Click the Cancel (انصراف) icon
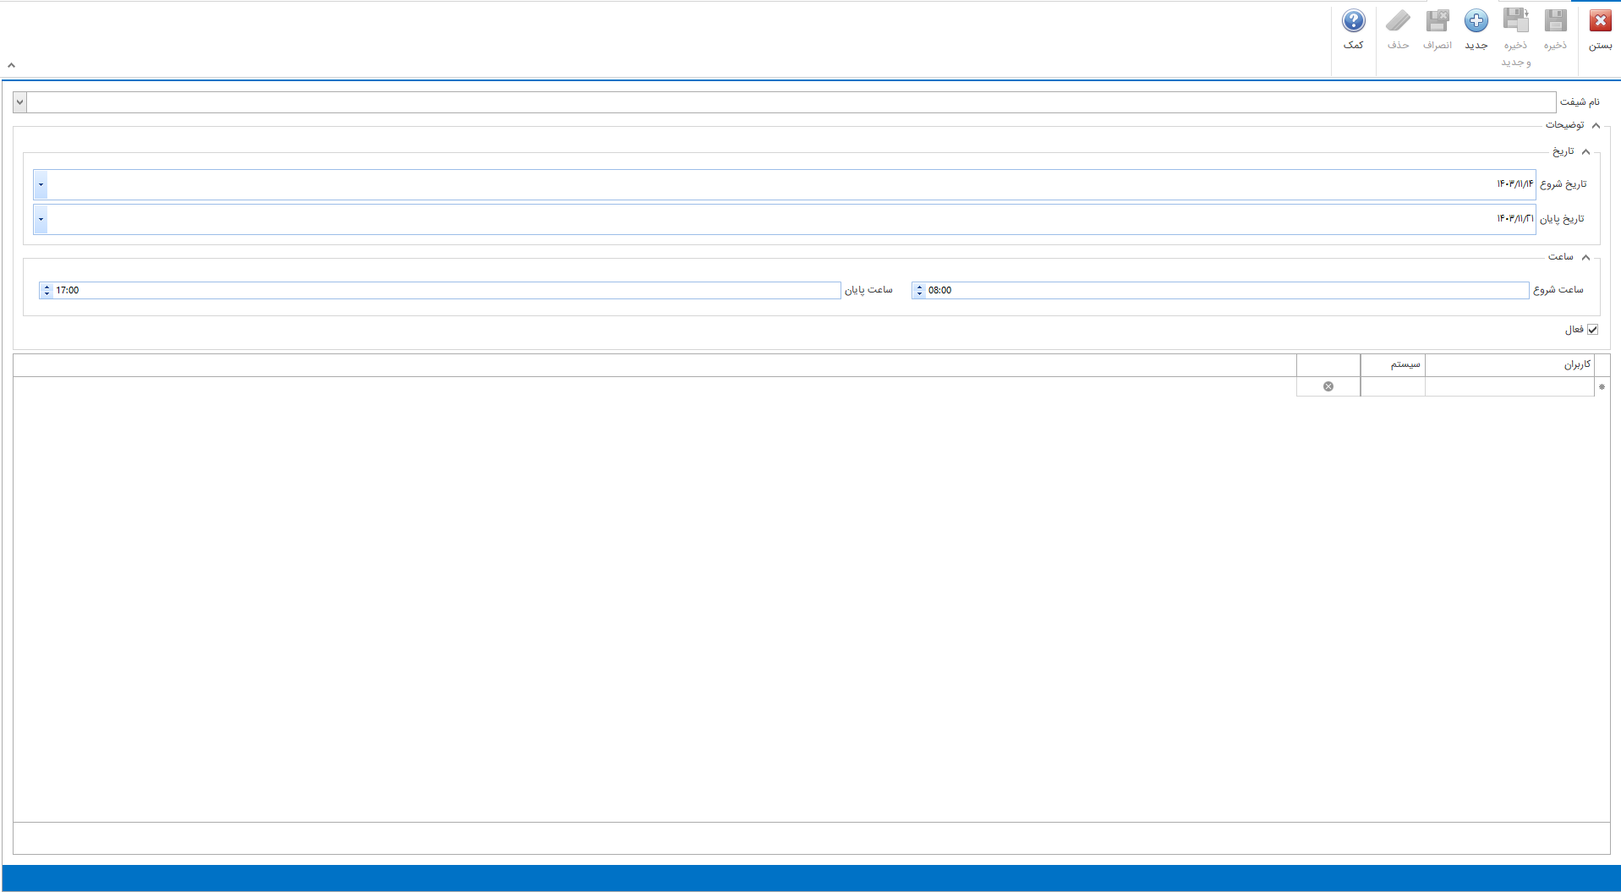This screenshot has height=892, width=1621. coord(1438,22)
